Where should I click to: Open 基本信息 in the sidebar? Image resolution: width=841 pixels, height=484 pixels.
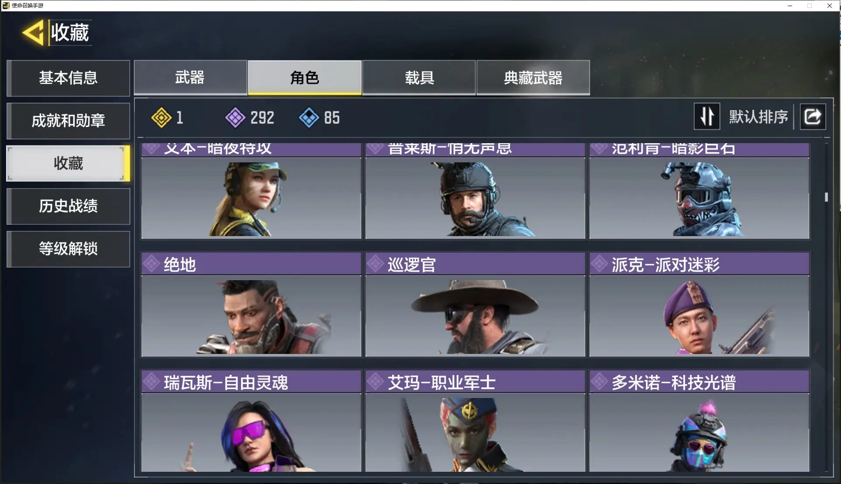pyautogui.click(x=68, y=78)
